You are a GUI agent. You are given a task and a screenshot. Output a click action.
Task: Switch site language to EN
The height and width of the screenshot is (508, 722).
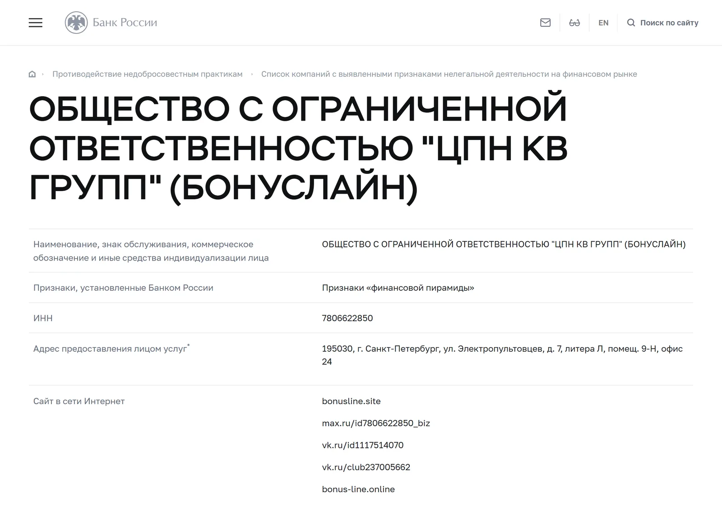coord(603,23)
